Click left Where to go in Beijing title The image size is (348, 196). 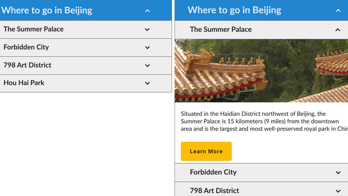click(47, 10)
